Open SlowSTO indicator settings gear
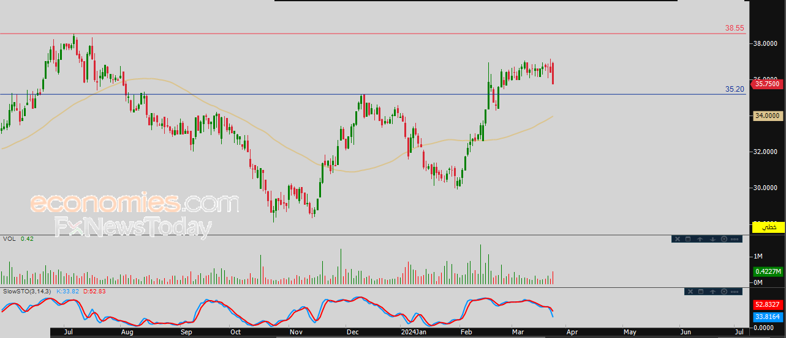 (724, 292)
